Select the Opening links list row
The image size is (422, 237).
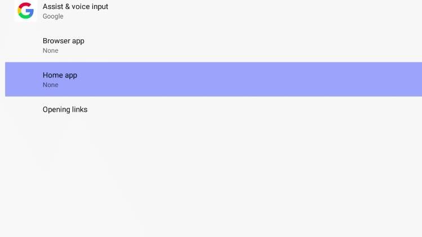click(x=213, y=110)
